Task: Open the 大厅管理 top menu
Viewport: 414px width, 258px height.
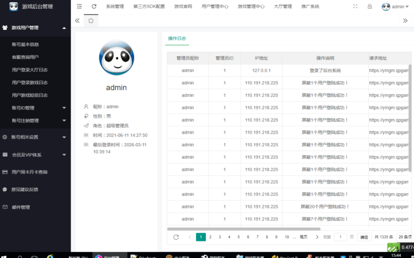Action: tap(283, 6)
